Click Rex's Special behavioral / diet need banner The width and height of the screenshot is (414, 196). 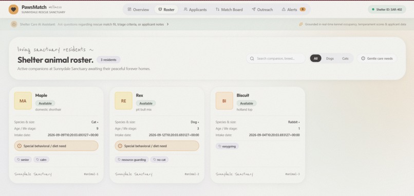[157, 146]
